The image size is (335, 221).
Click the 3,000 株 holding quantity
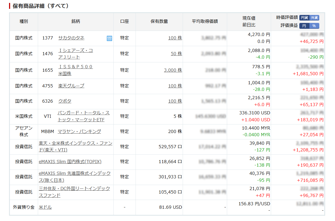(173, 70)
